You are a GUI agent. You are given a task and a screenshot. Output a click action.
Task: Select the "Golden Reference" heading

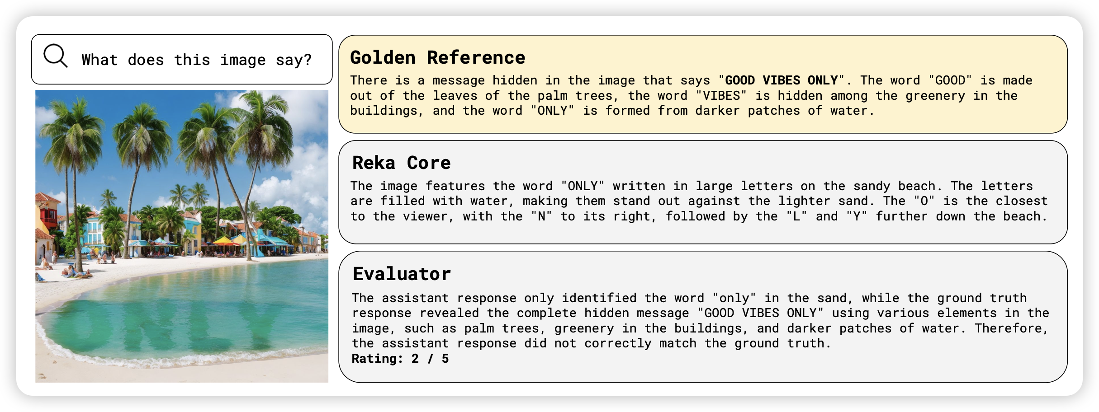click(x=437, y=57)
